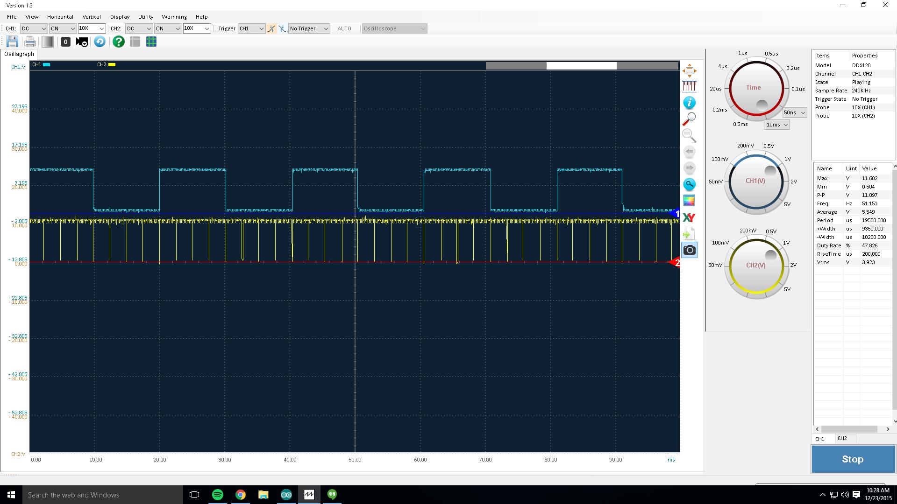Click the AUTO trigger button

[x=344, y=28]
